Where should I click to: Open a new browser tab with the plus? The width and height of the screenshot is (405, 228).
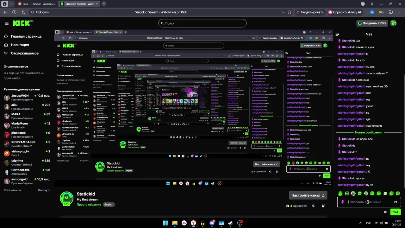104,4
